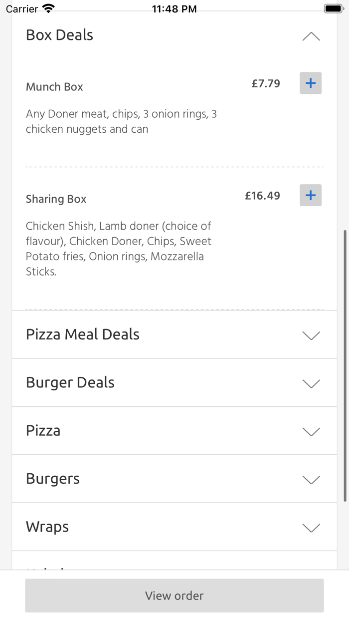Open the Burgers menu category
Image resolution: width=349 pixels, height=621 pixels.
(53, 479)
